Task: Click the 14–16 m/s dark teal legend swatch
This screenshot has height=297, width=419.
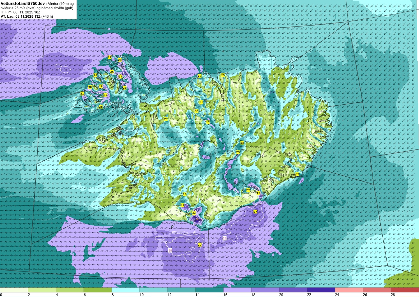Action: coord(209,290)
